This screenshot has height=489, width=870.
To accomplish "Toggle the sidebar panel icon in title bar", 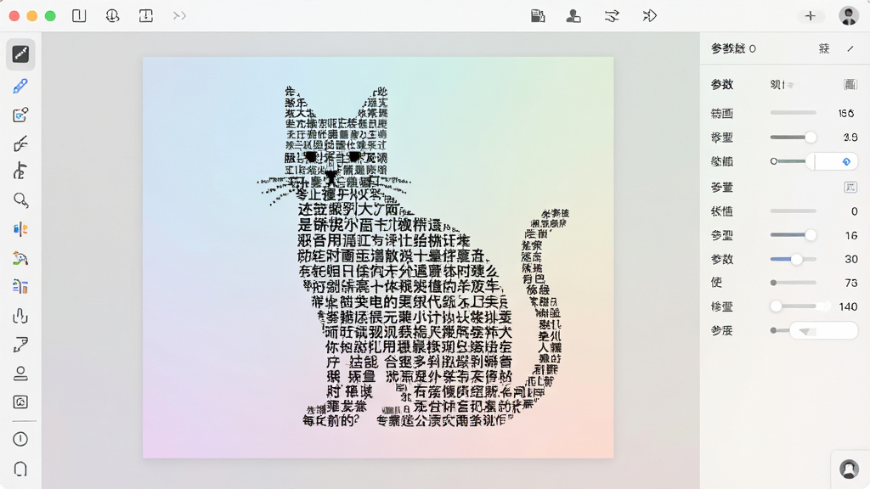I will pyautogui.click(x=79, y=15).
